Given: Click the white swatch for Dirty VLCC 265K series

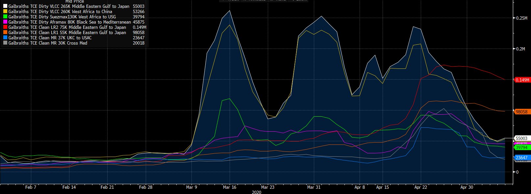Looking at the screenshot, I should click(x=5, y=6).
